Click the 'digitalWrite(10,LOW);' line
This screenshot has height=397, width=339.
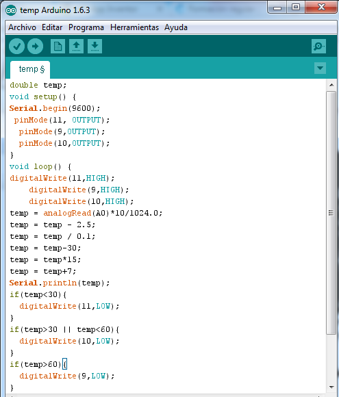[x=69, y=342]
